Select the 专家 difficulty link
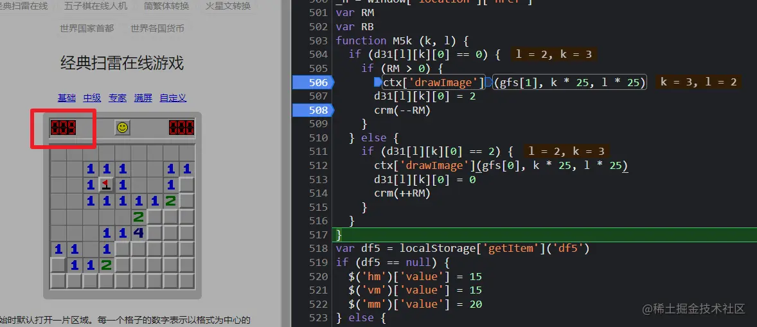The image size is (757, 327). click(x=118, y=98)
